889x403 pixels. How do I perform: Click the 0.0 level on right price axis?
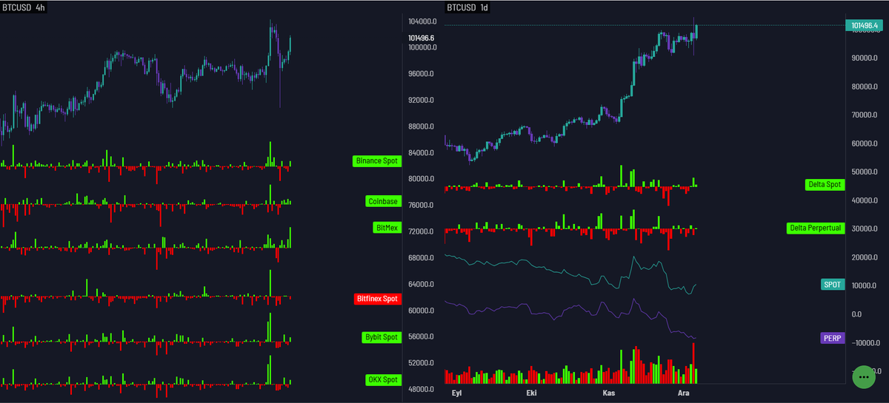[x=857, y=314]
